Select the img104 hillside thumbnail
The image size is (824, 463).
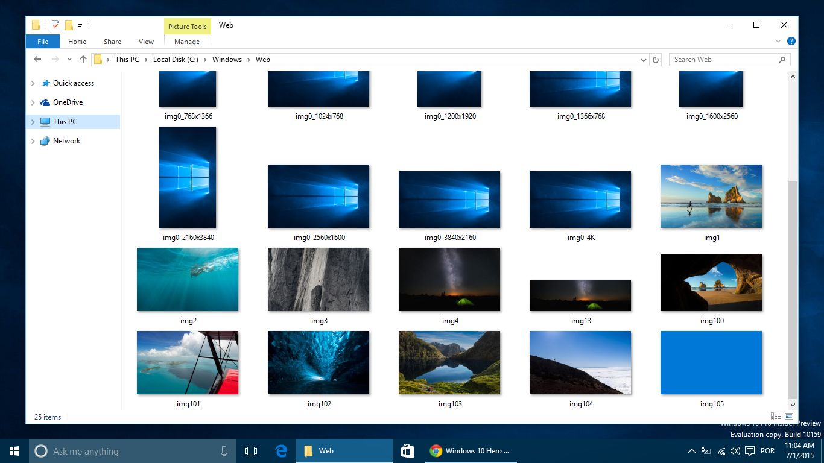[580, 362]
